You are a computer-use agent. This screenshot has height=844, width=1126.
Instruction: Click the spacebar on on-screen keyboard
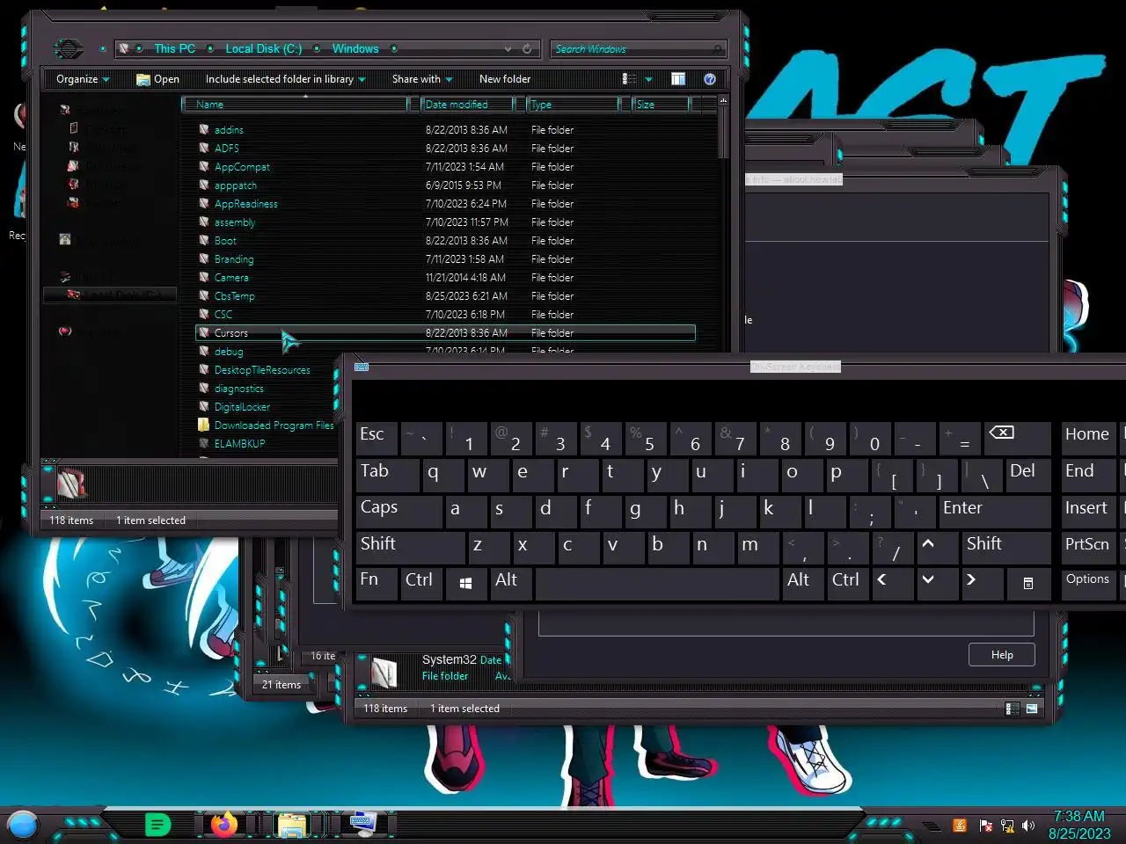(657, 583)
